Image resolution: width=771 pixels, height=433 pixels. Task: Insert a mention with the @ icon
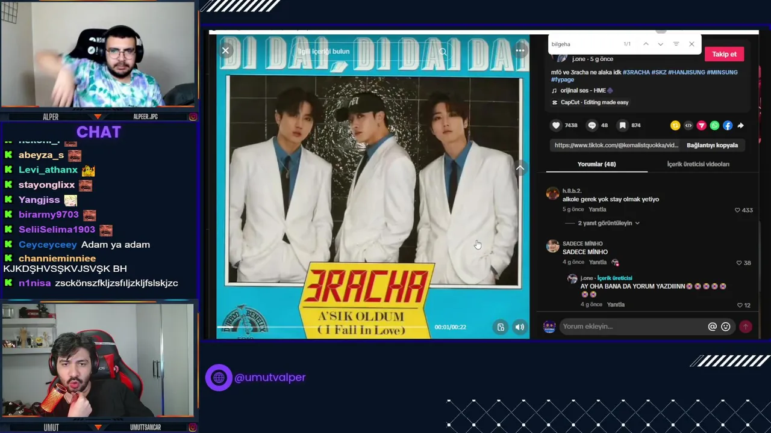click(712, 327)
